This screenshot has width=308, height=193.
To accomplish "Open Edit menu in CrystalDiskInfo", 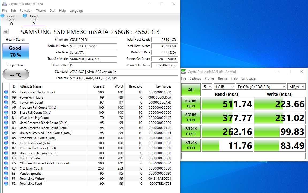I will [x=13, y=11].
